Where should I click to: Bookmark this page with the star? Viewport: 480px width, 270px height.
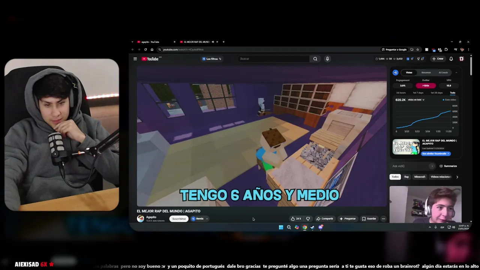pyautogui.click(x=417, y=49)
